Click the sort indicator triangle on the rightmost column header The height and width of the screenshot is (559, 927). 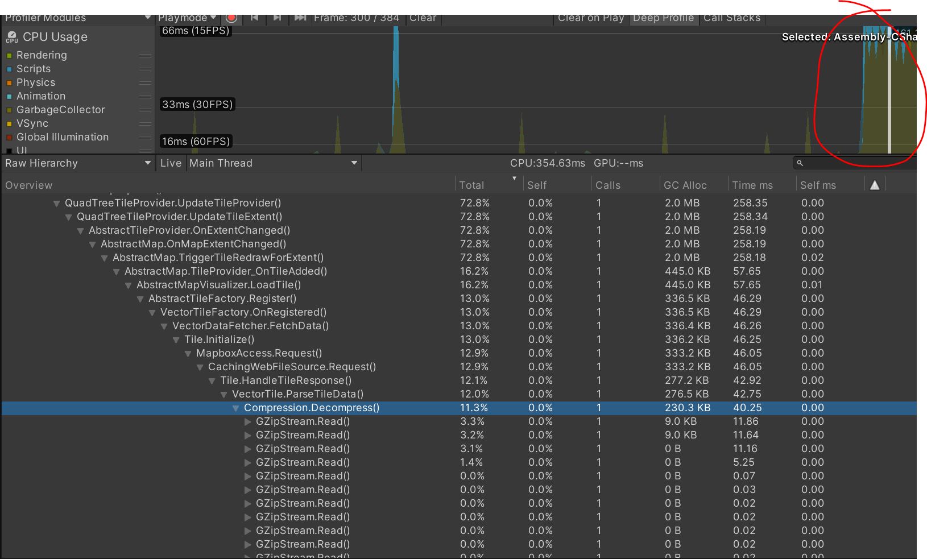click(875, 184)
